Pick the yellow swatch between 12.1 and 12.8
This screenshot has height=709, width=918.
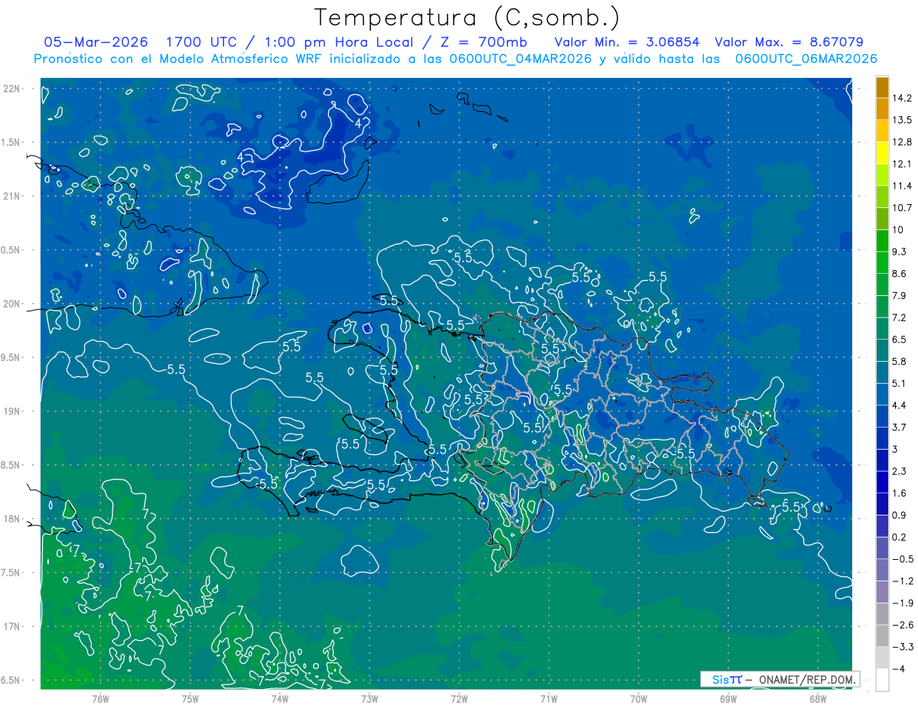tap(882, 154)
